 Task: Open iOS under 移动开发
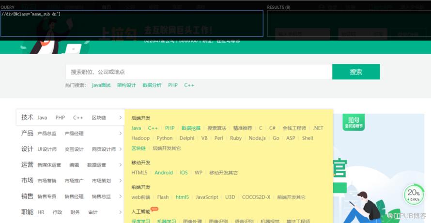coord(184,173)
